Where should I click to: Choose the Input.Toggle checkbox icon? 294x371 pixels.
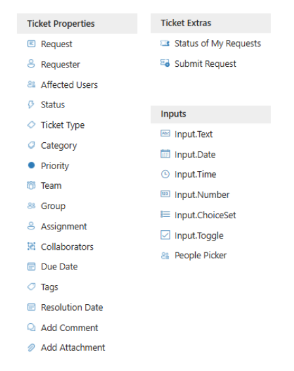pyautogui.click(x=165, y=235)
